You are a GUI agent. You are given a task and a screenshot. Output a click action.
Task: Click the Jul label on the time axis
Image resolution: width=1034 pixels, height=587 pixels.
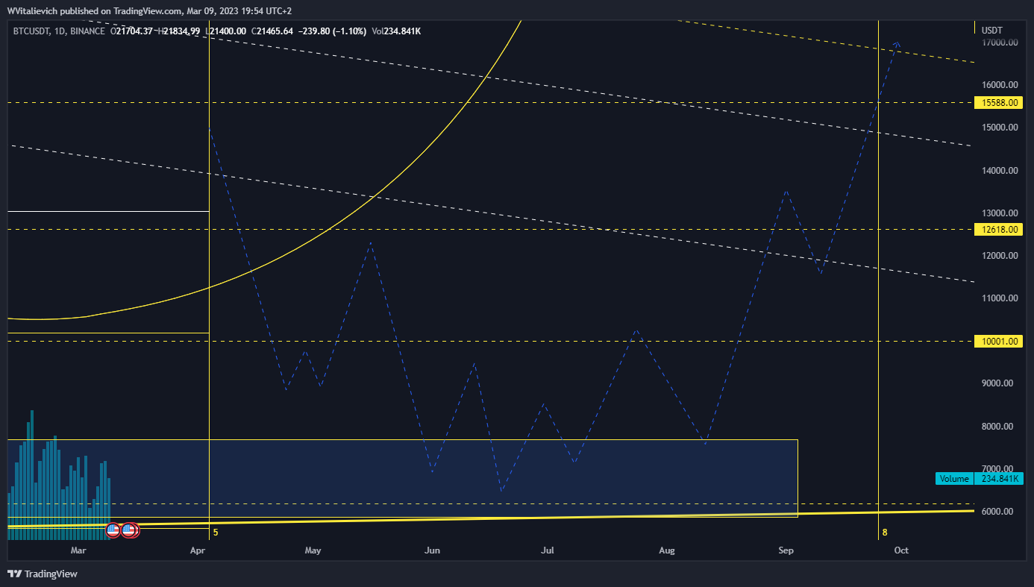point(548,551)
